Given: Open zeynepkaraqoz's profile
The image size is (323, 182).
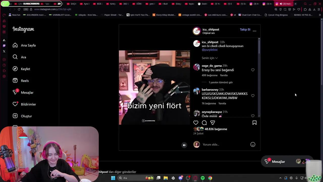Looking at the screenshot, I should (x=212, y=112).
